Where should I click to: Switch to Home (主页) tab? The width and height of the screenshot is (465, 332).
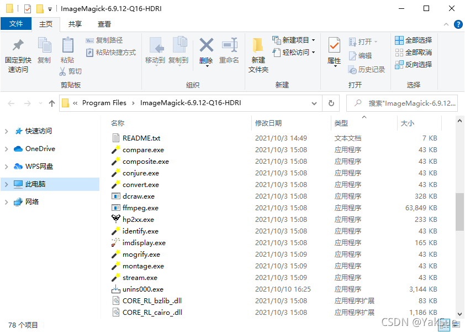point(46,24)
